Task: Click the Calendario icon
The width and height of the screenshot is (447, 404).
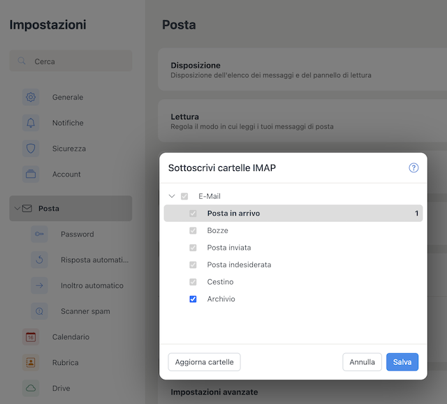Action: (31, 337)
